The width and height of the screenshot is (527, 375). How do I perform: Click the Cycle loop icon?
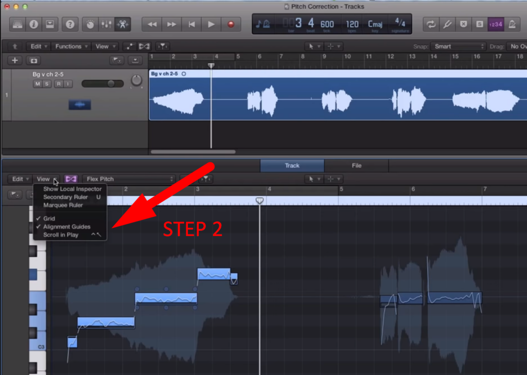(x=431, y=24)
